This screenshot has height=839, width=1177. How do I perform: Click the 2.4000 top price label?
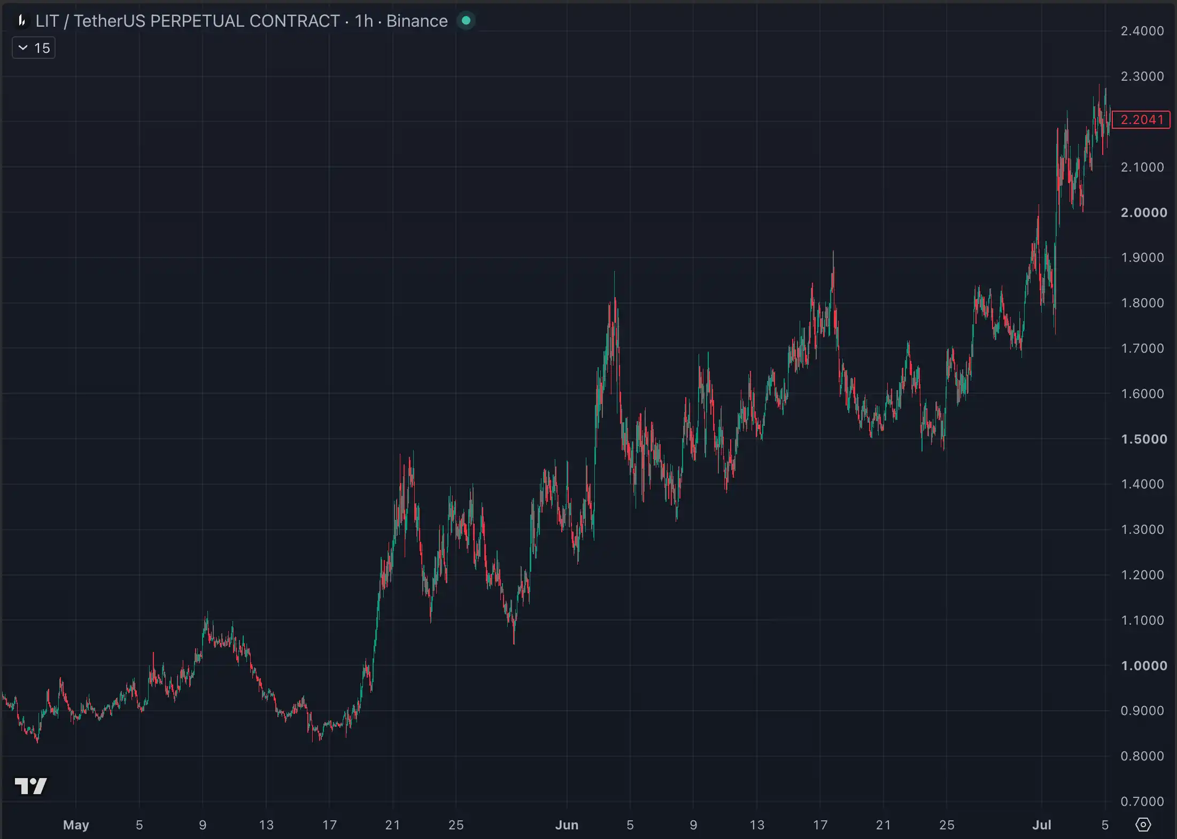[x=1142, y=31]
